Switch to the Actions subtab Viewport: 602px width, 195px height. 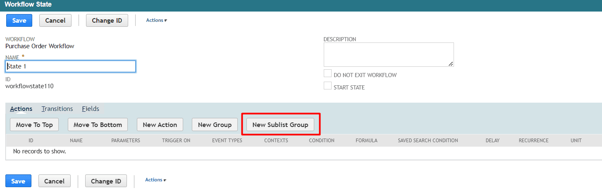21,109
